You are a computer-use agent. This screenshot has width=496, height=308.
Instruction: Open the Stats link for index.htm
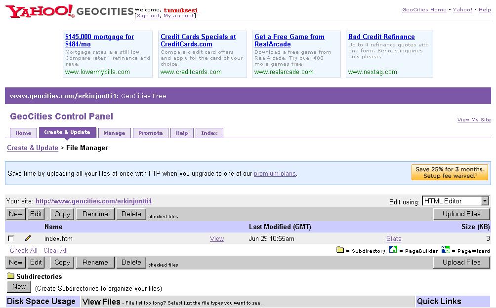[394, 239]
